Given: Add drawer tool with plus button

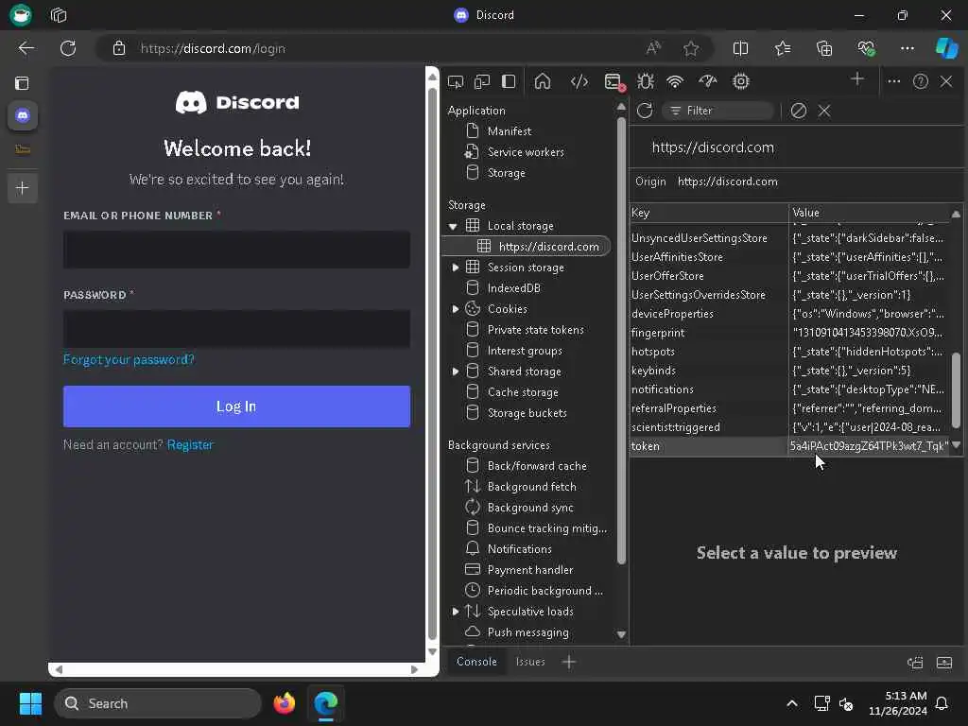Looking at the screenshot, I should pyautogui.click(x=569, y=662).
